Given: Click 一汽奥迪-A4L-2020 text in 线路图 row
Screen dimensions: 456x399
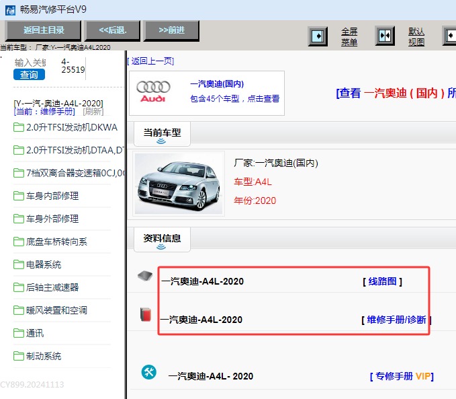Looking at the screenshot, I should pyautogui.click(x=203, y=281).
